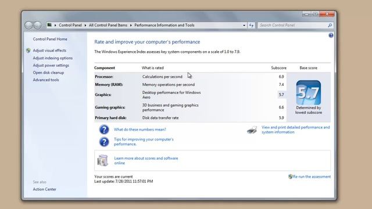
Task: Click Calculations per second text
Action: [162, 77]
